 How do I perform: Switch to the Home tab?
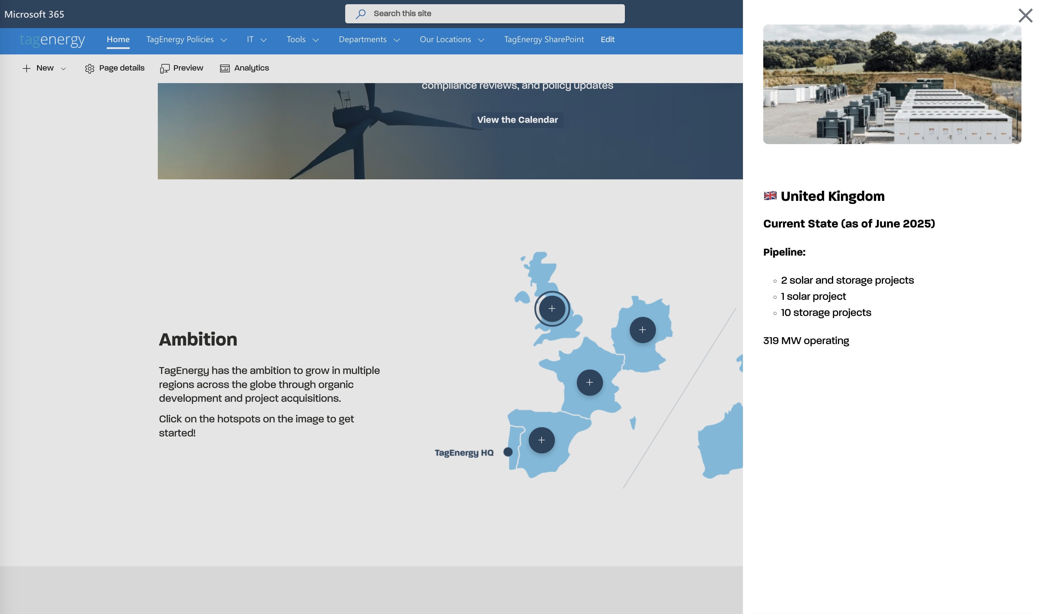[x=118, y=39]
